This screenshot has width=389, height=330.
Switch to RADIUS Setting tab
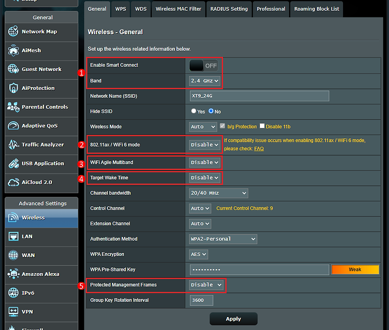pyautogui.click(x=229, y=9)
